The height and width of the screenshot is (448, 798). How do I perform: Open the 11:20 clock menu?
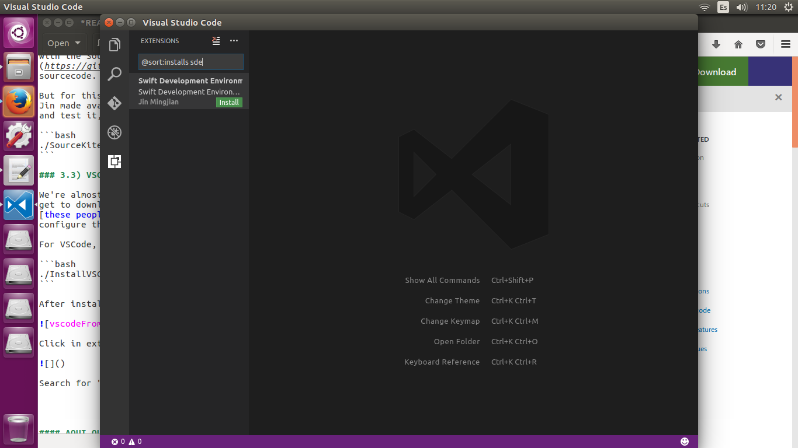(766, 7)
